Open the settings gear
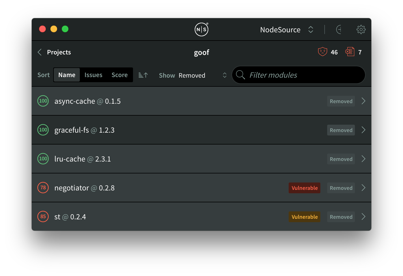The width and height of the screenshot is (403, 276). coord(361,29)
